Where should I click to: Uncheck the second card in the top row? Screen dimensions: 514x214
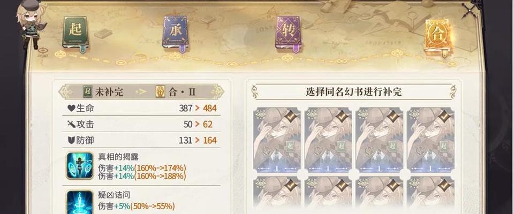(328, 140)
